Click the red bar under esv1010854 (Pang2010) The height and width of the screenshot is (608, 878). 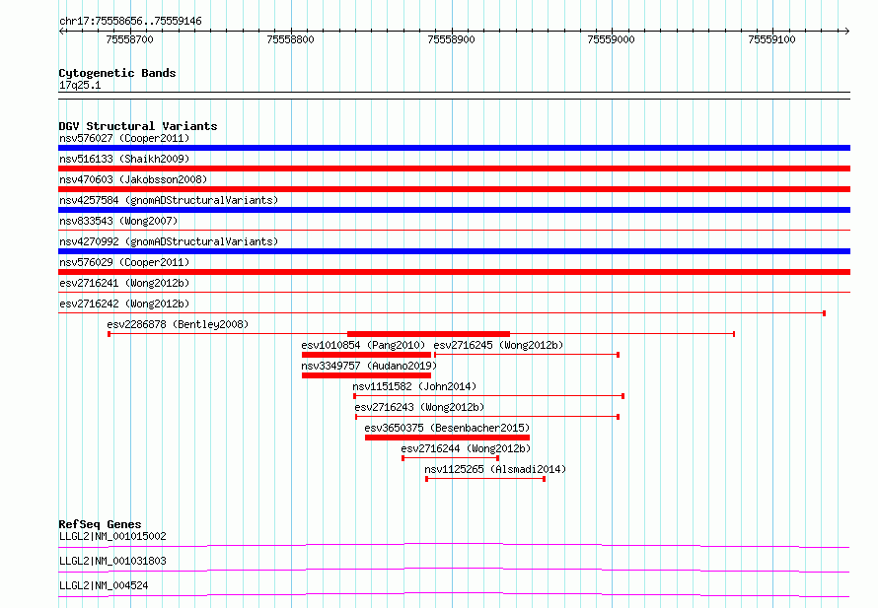click(366, 355)
